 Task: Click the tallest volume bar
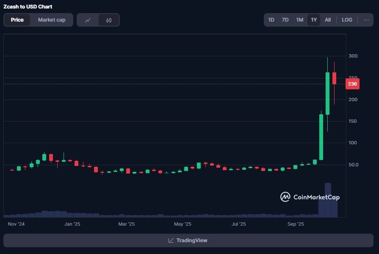327,200
